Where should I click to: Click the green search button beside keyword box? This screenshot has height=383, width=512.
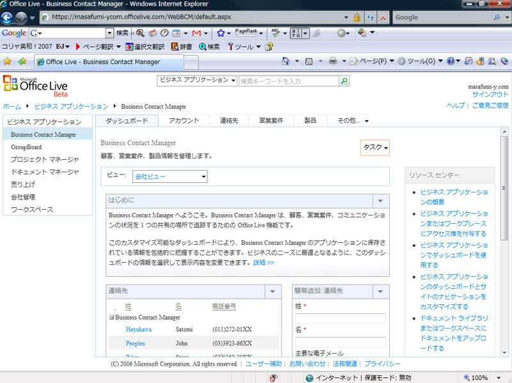(x=344, y=81)
